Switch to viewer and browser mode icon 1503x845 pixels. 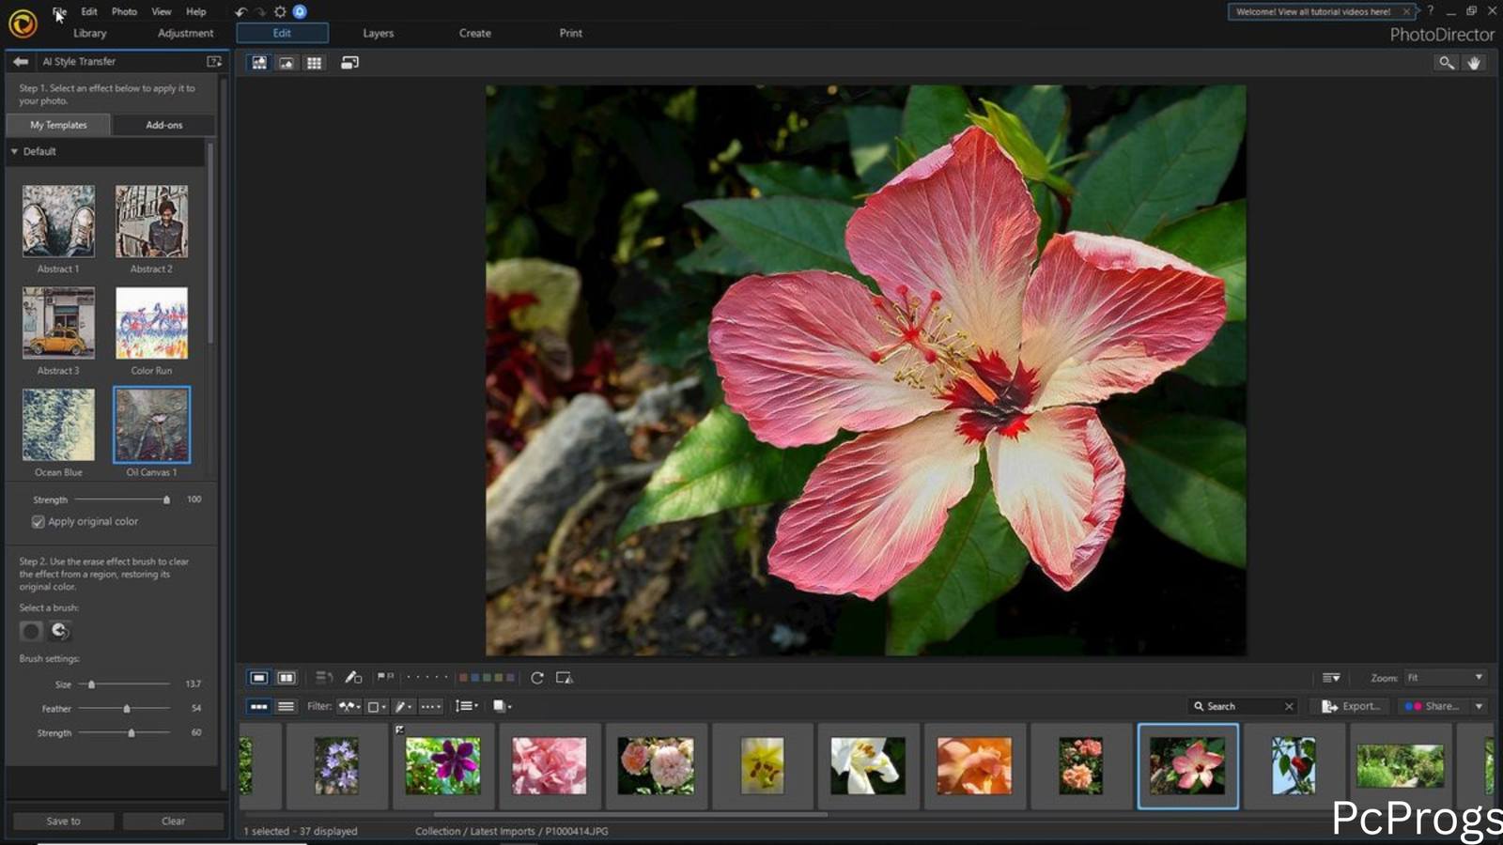click(259, 63)
